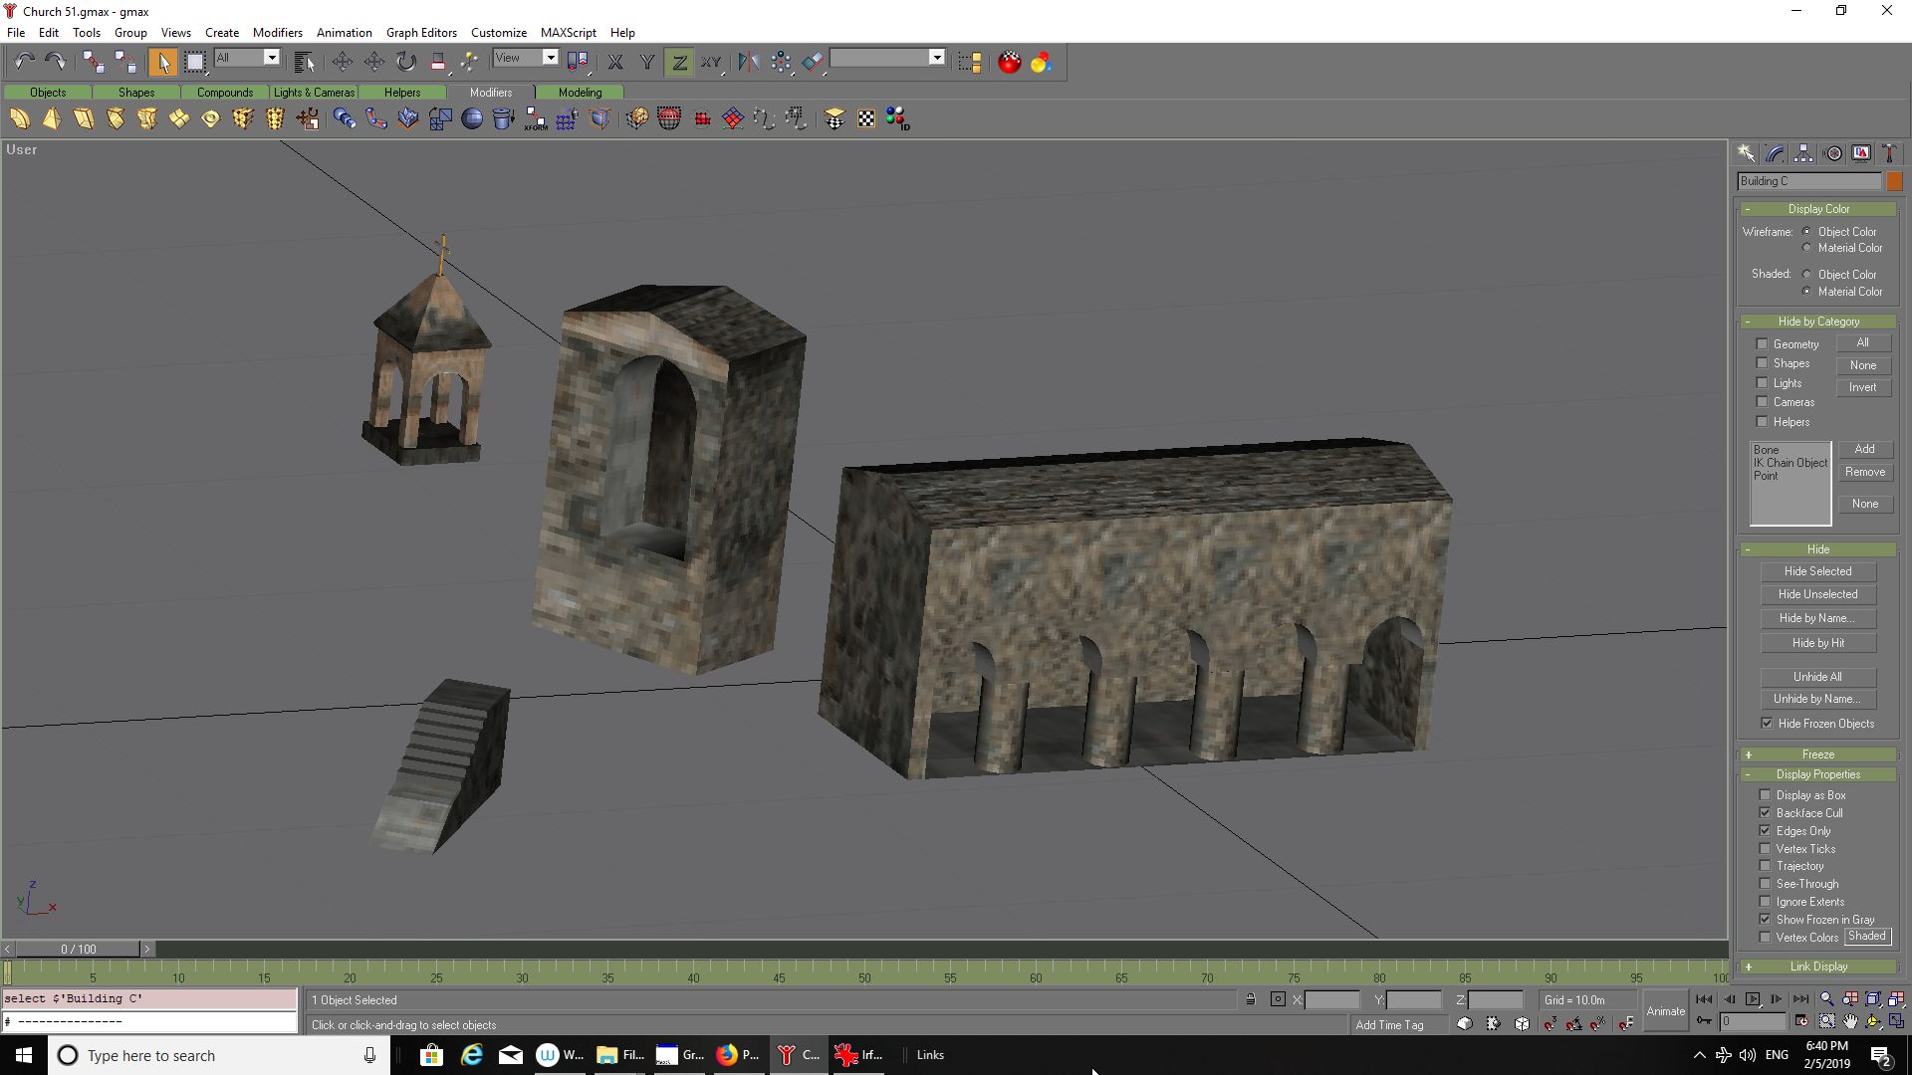This screenshot has height=1075, width=1912.
Task: Open the Utilities hammer panel icon
Action: (1889, 153)
